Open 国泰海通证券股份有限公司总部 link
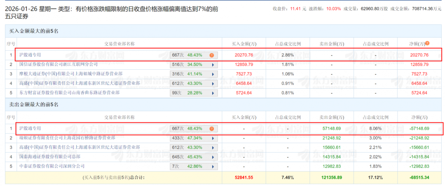The width and height of the screenshot is (445, 186). 50,156
